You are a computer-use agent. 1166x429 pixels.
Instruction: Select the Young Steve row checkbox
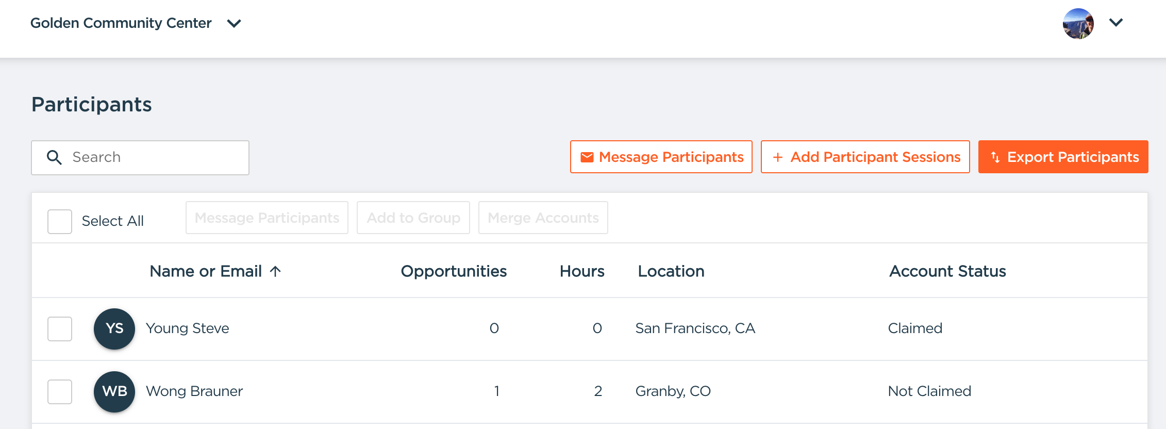[x=60, y=329]
